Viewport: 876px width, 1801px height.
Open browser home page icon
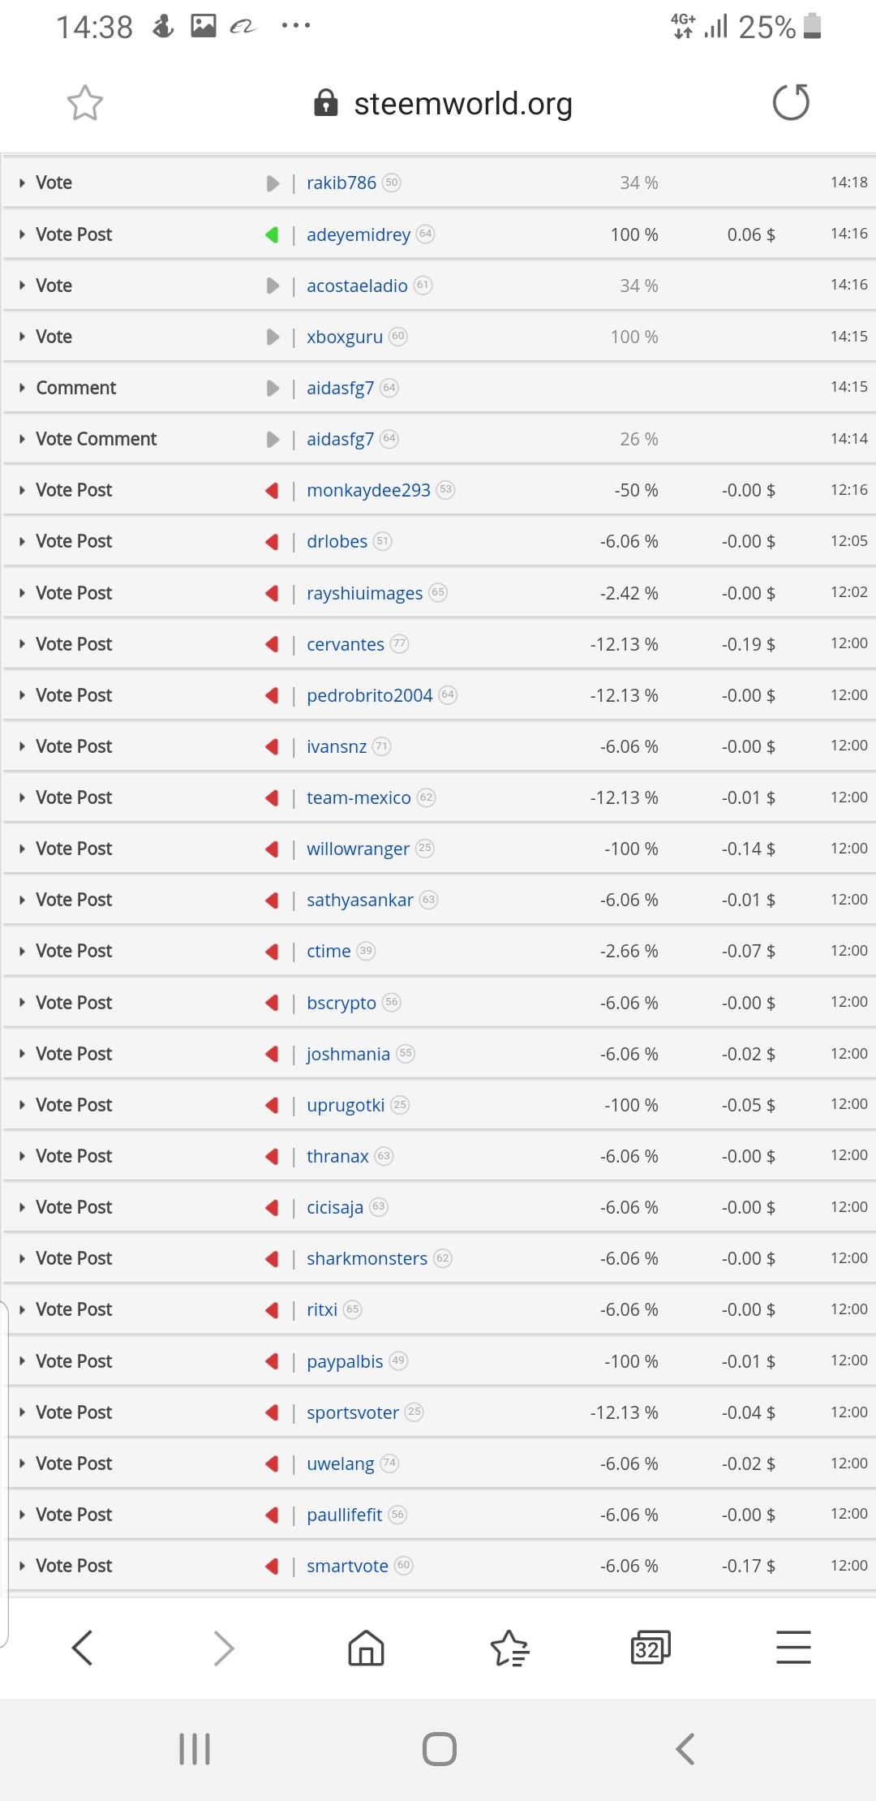click(x=366, y=1648)
